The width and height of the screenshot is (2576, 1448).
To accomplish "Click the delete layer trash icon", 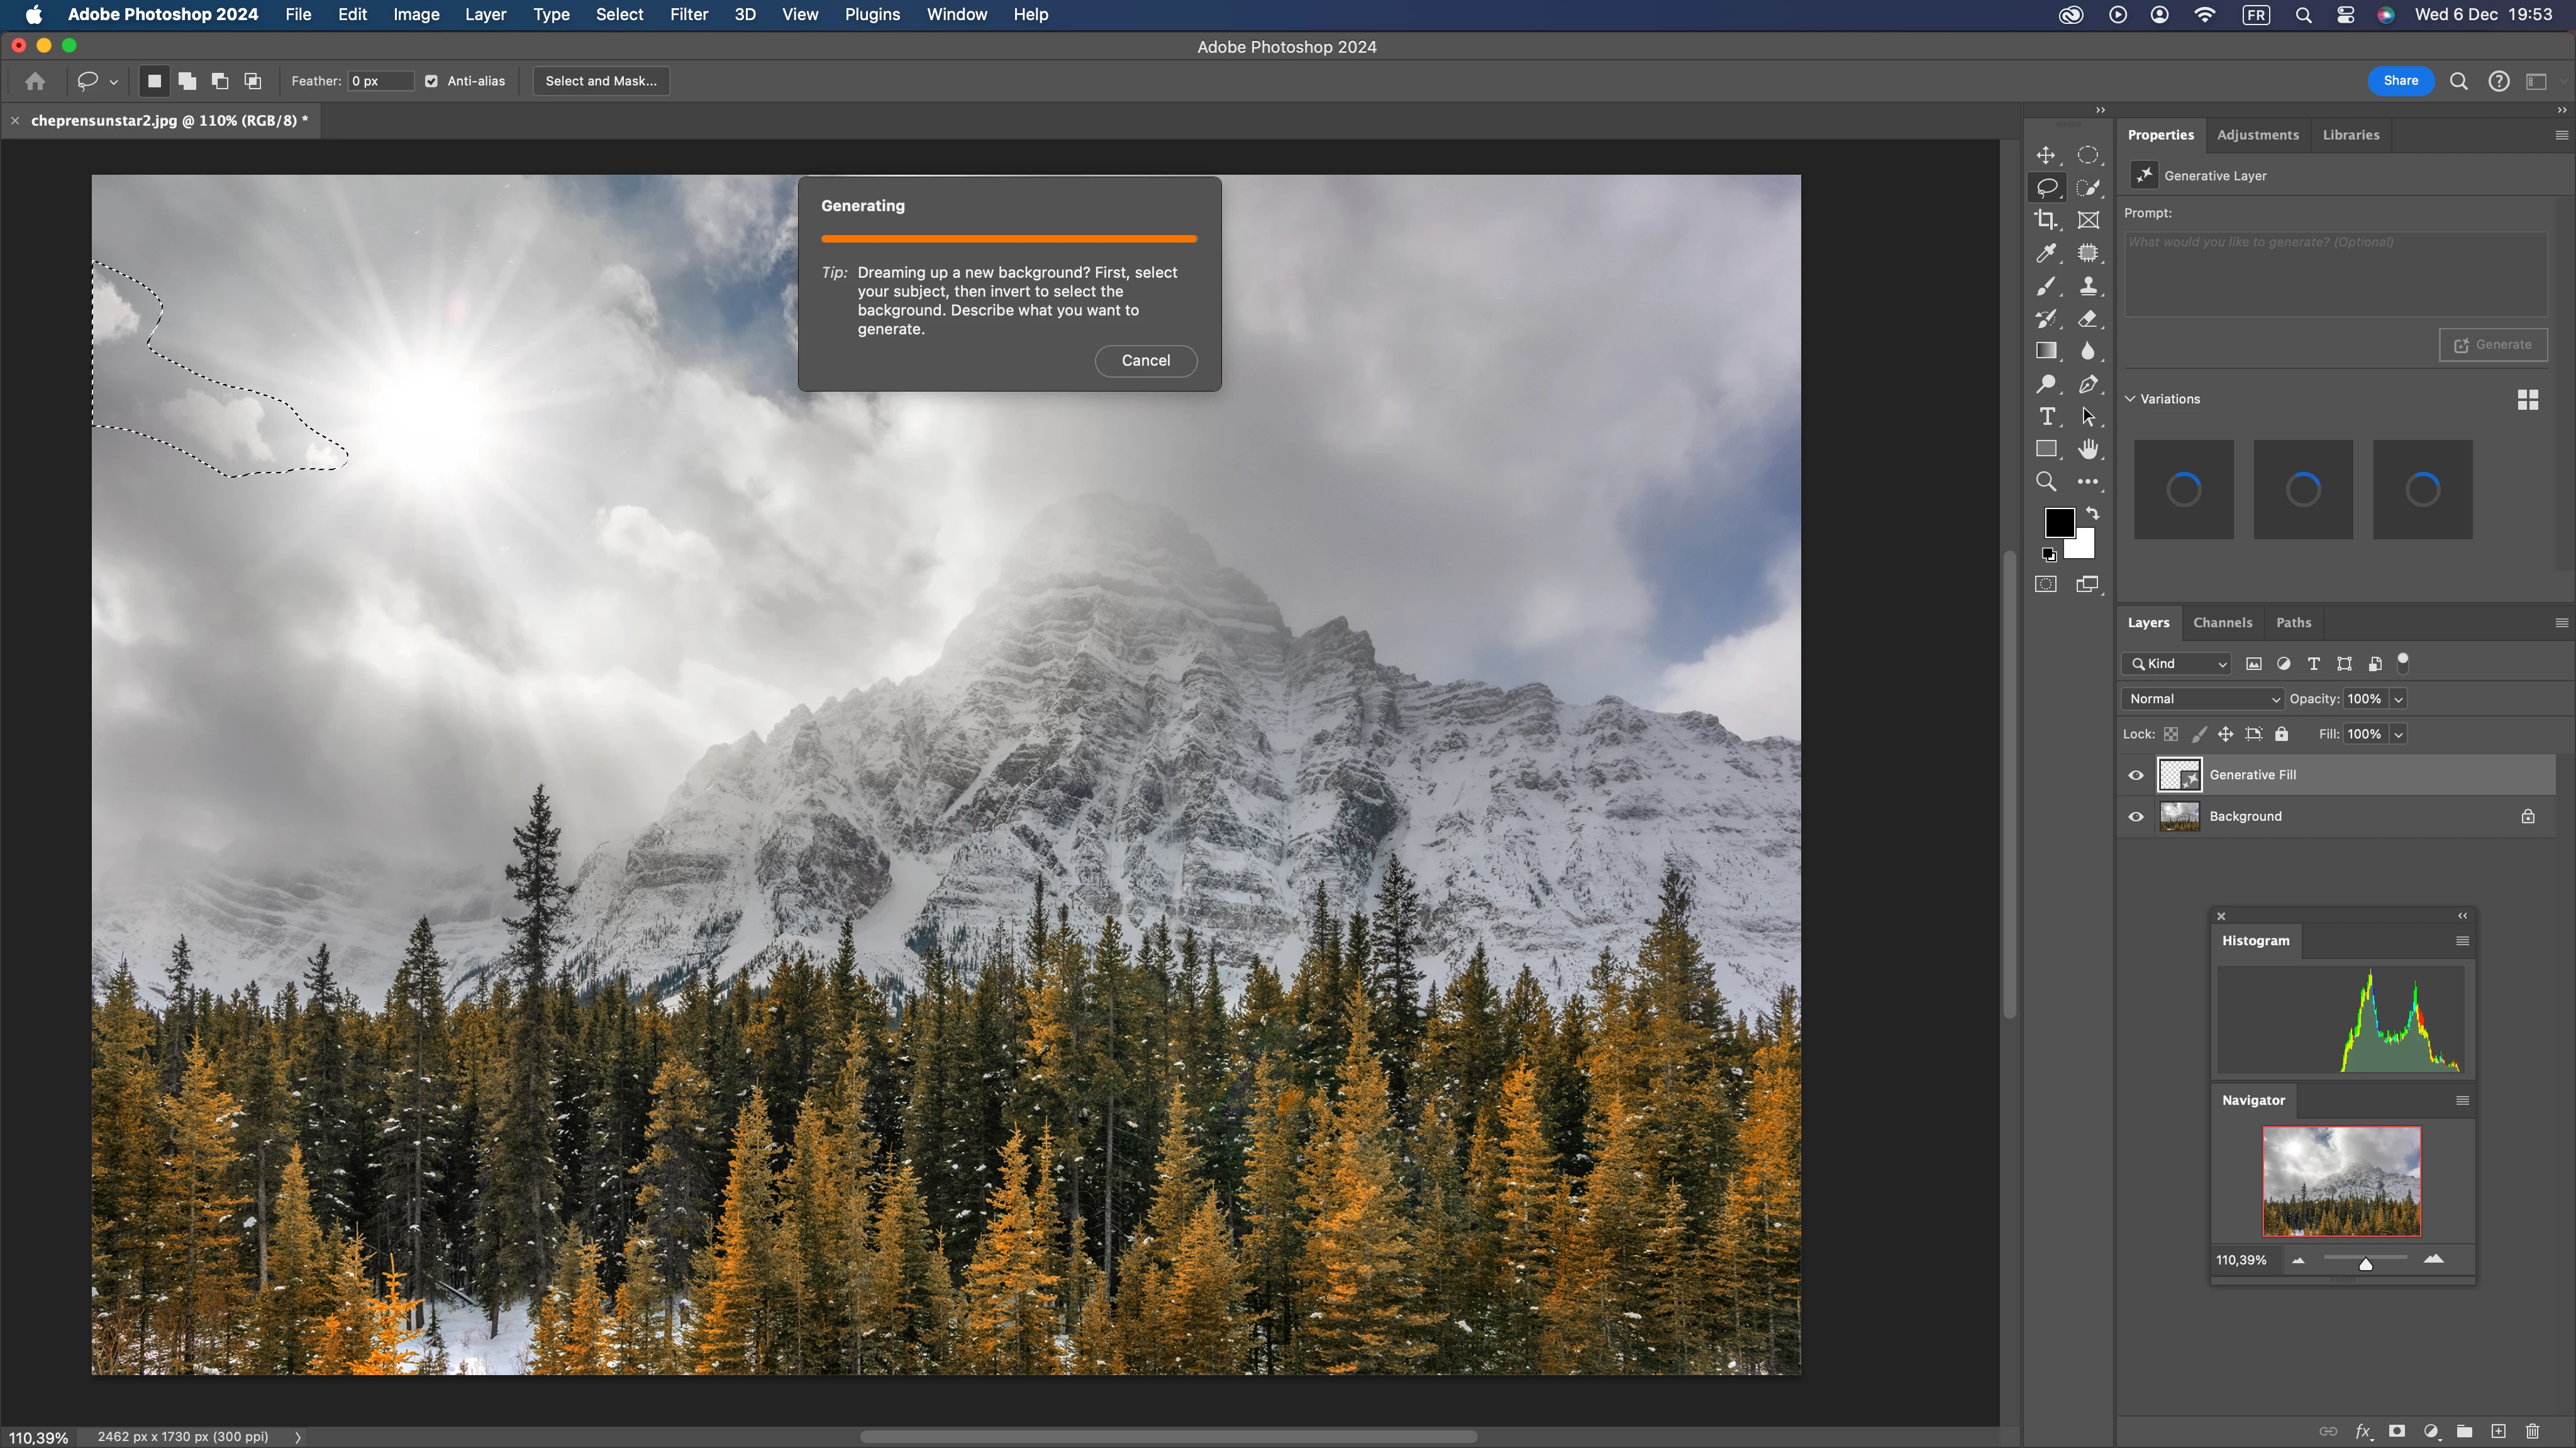I will [2532, 1431].
